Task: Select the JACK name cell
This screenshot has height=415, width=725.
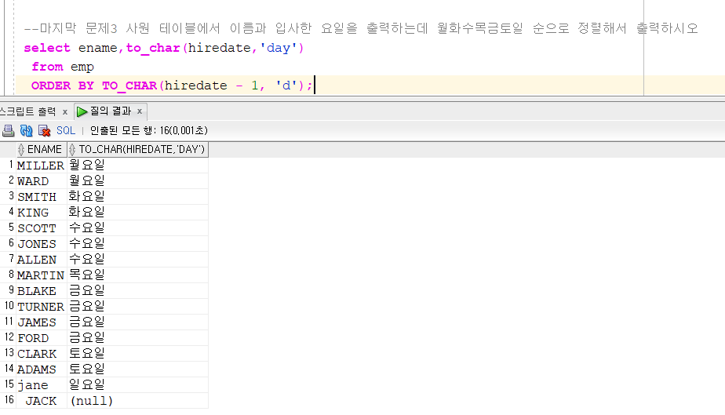Action: click(41, 401)
